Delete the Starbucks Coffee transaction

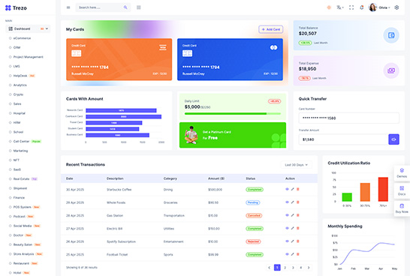(x=298, y=189)
